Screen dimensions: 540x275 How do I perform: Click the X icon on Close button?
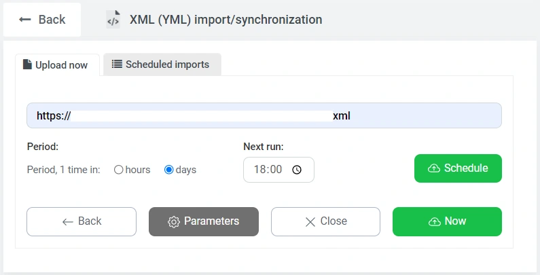pyautogui.click(x=310, y=221)
